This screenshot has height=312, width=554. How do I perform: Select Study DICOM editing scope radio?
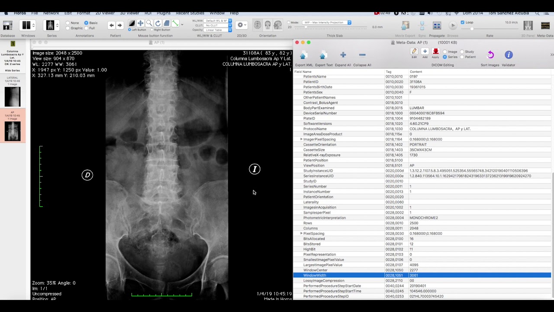click(x=462, y=52)
